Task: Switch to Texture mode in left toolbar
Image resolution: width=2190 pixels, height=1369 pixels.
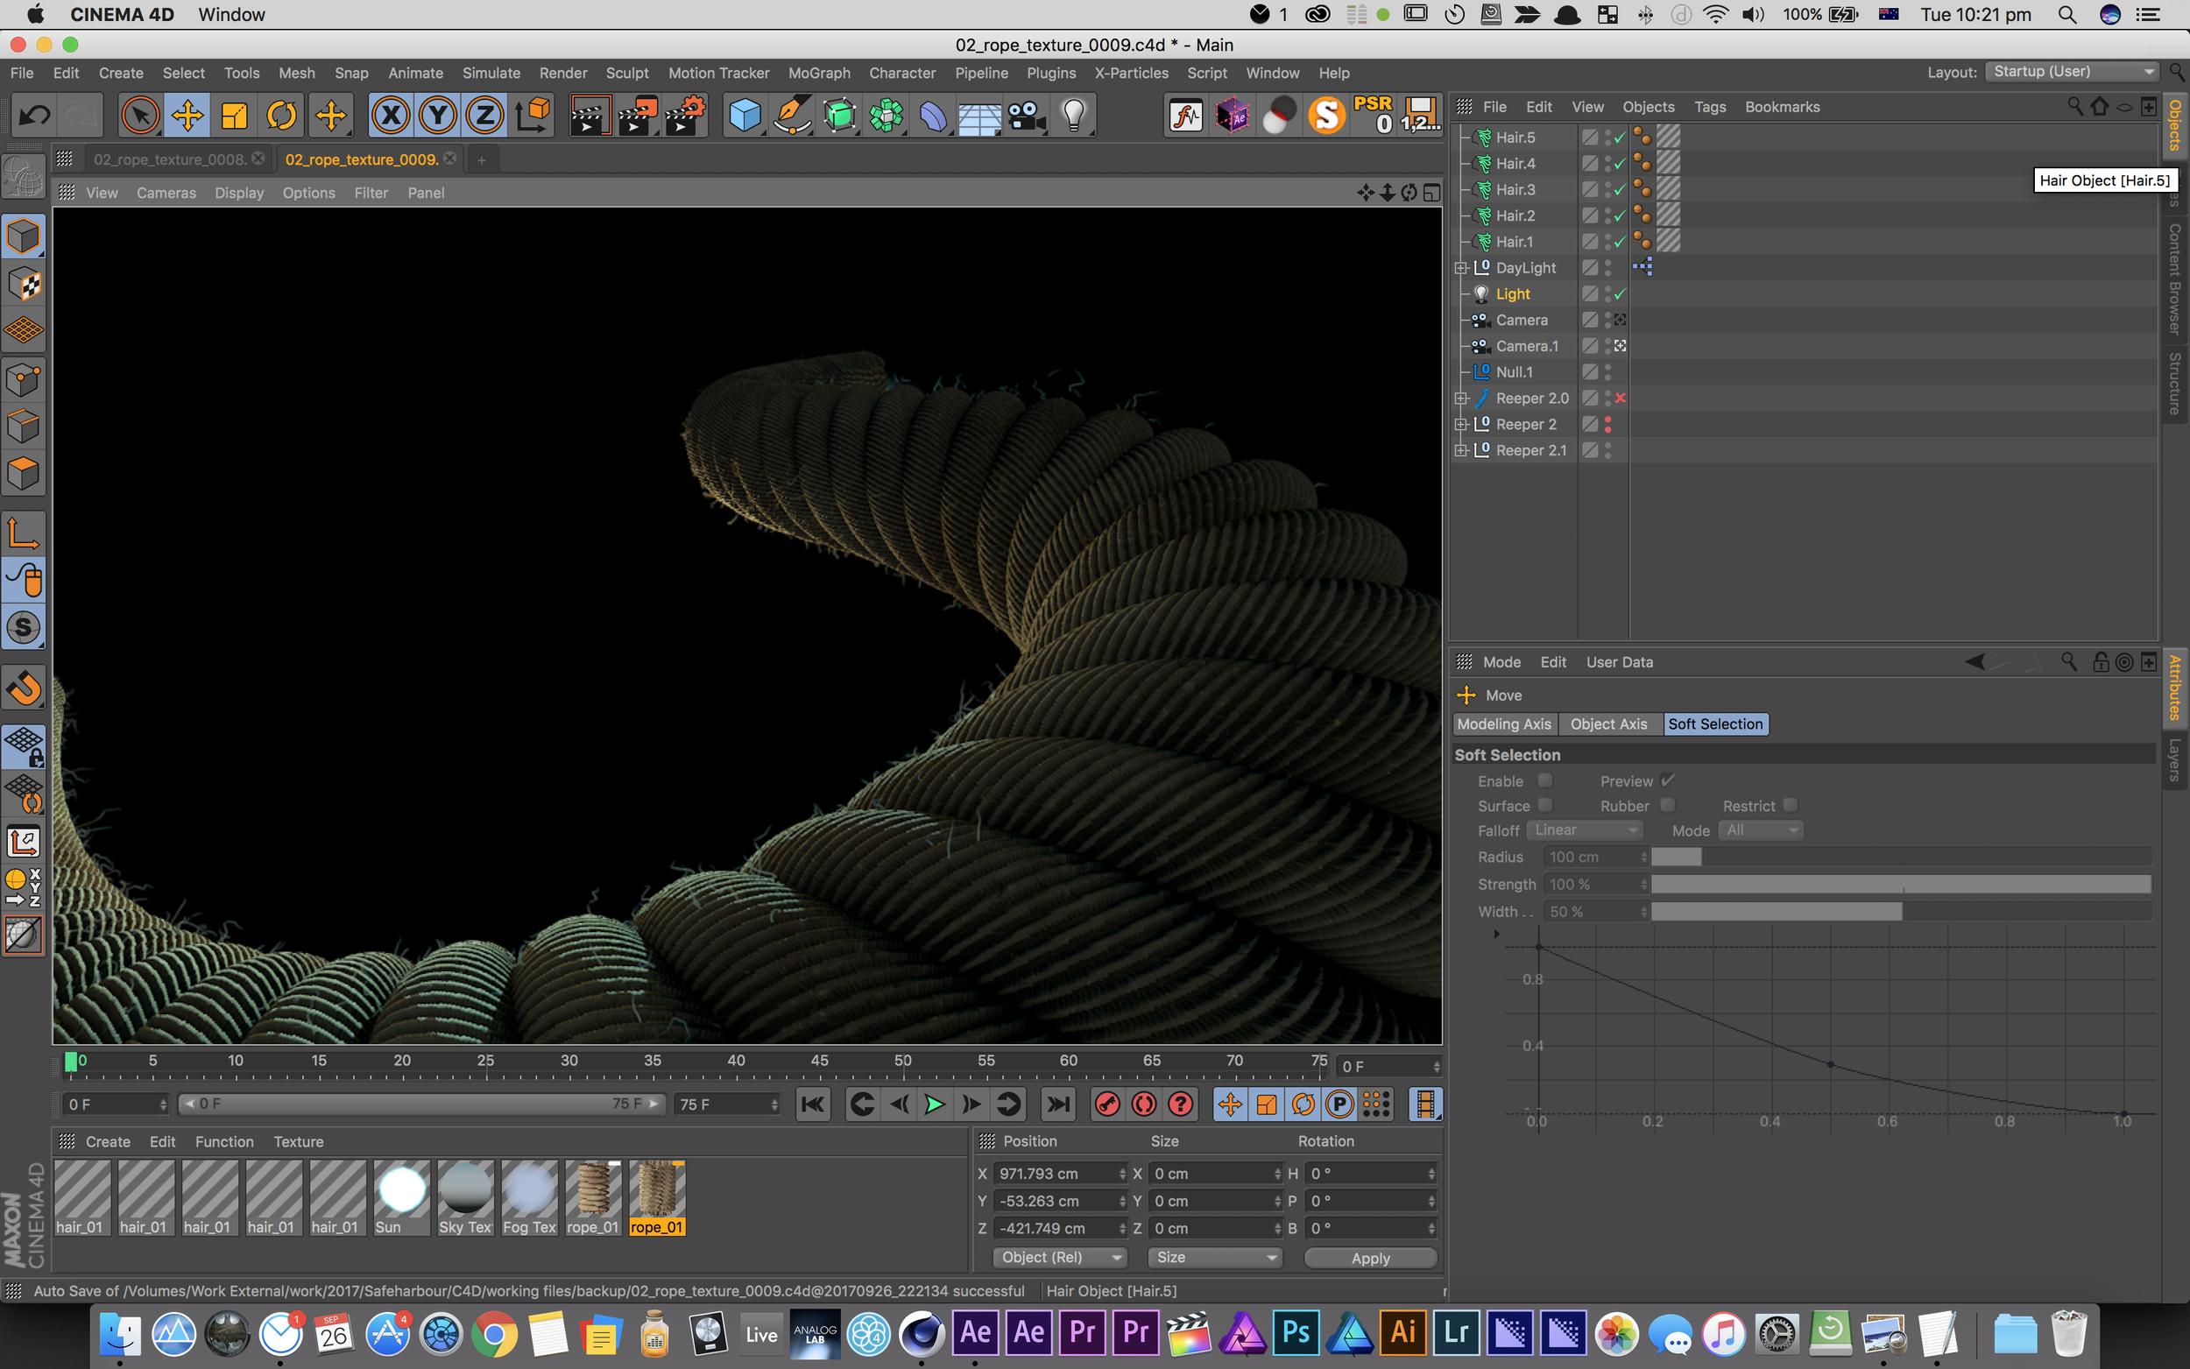Action: [x=24, y=285]
